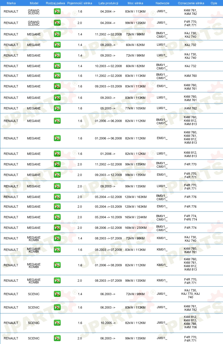Click the '10.2003 -> 02.2008' date cell
Viewport: 223px width, 344px height.
(108, 66)
